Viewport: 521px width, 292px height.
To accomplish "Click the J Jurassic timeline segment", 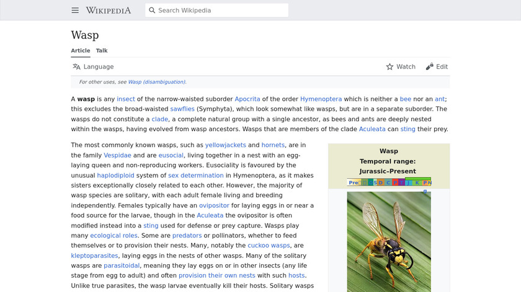I will click(x=409, y=182).
